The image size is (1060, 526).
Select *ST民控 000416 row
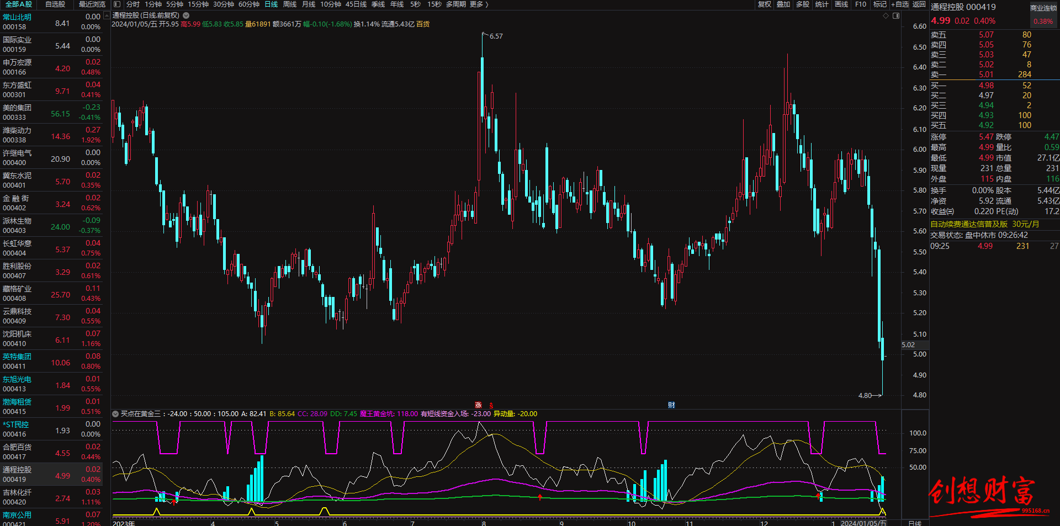click(x=51, y=429)
